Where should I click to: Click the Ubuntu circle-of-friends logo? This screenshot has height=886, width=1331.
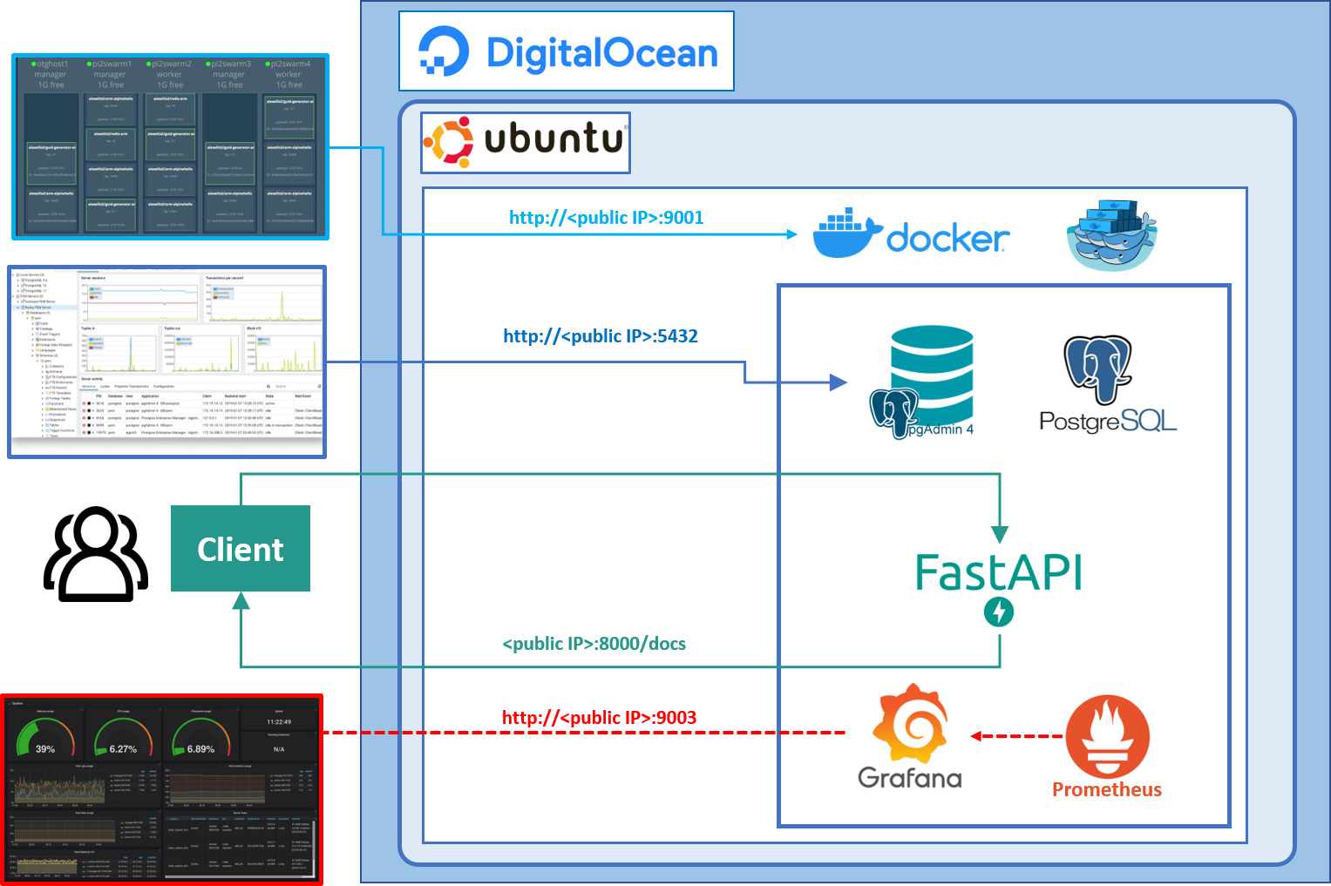449,141
